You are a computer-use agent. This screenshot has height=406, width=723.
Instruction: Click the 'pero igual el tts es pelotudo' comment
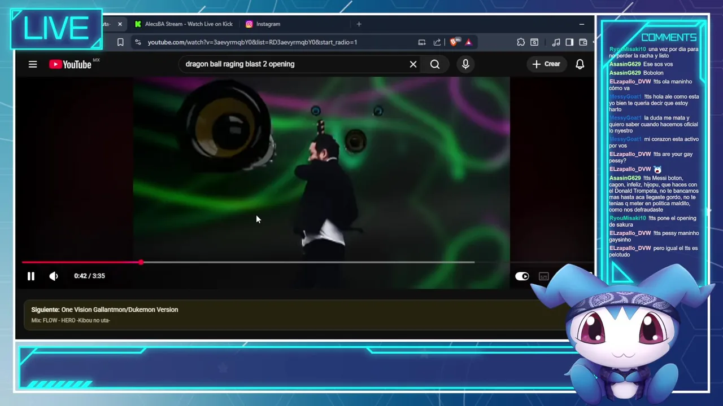[653, 251]
